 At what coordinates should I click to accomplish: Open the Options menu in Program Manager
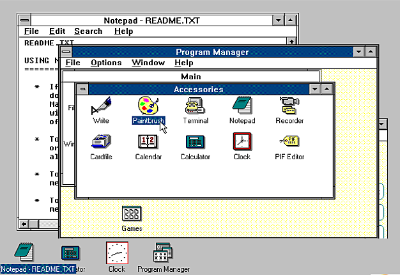(x=106, y=63)
